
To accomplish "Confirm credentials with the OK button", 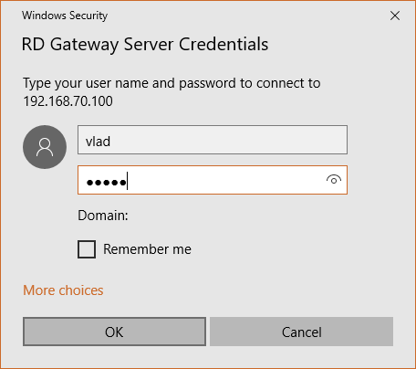I will tap(114, 332).
